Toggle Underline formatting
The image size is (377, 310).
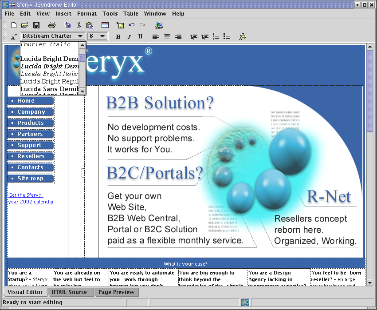(x=140, y=36)
